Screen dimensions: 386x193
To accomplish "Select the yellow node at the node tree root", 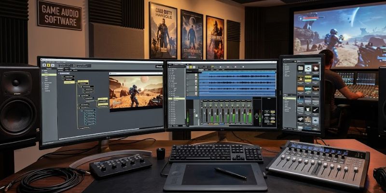I will pos(69,82).
